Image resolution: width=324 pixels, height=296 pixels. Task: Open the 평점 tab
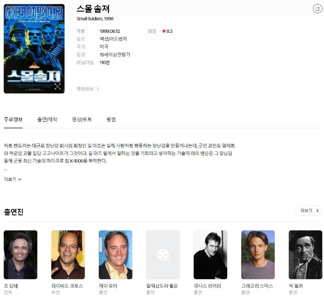(x=111, y=119)
